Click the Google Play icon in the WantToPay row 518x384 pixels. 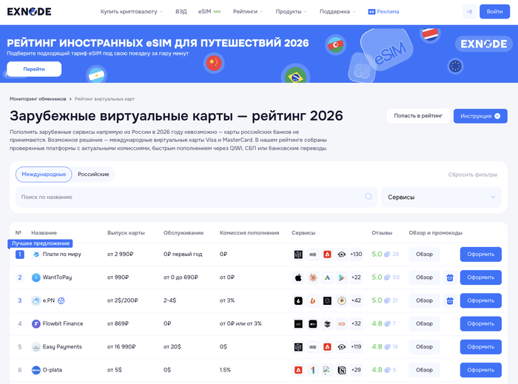click(342, 277)
